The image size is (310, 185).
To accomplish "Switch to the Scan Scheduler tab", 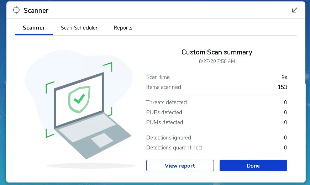I will pyautogui.click(x=79, y=28).
